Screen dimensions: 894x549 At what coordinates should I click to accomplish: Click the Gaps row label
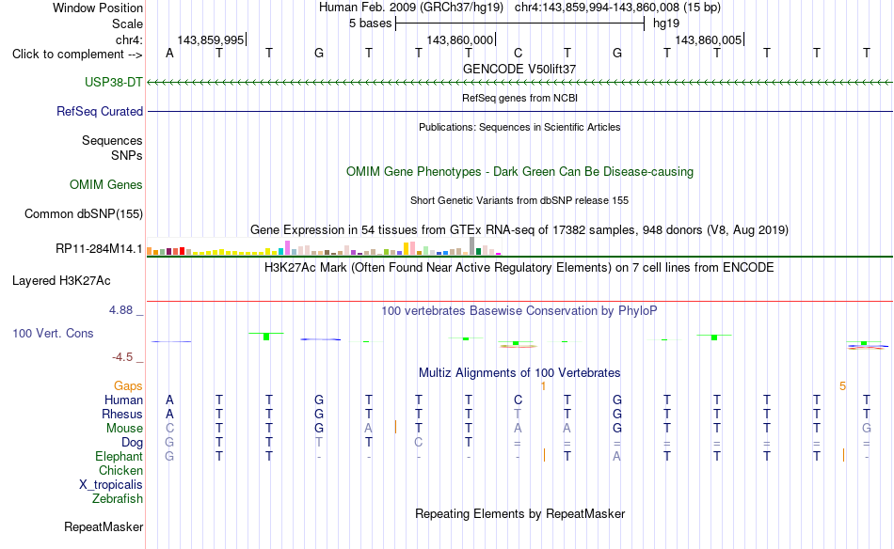(x=128, y=386)
